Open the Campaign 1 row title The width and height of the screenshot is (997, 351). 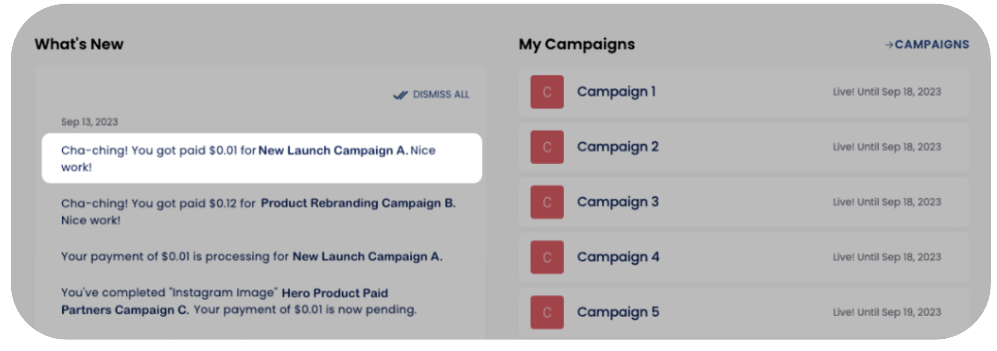(616, 92)
